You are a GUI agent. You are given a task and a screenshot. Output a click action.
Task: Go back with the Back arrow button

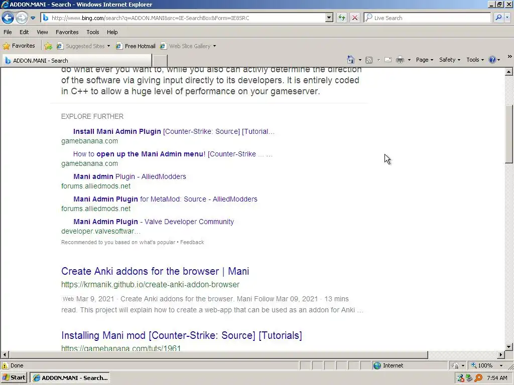coord(8,18)
